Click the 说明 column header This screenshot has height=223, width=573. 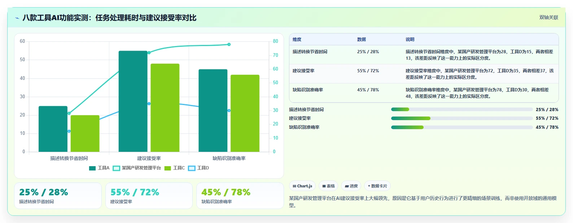point(410,40)
